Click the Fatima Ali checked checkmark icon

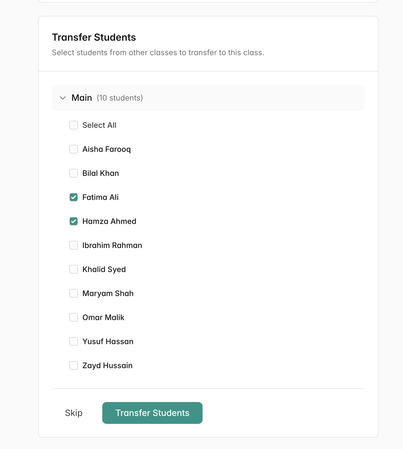tap(73, 197)
